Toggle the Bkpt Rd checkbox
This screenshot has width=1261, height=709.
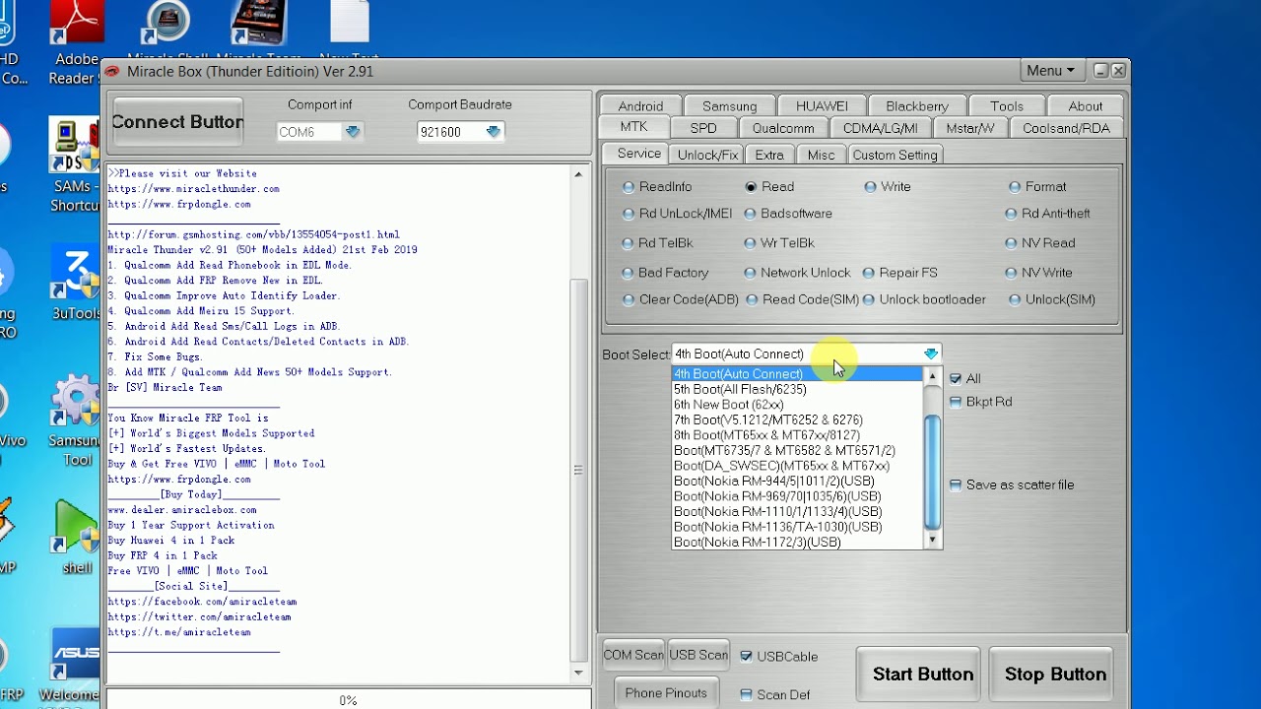[x=955, y=402]
